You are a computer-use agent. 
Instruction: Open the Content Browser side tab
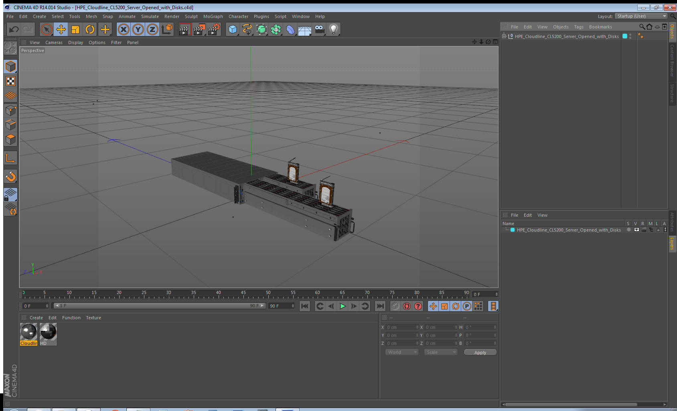click(672, 60)
